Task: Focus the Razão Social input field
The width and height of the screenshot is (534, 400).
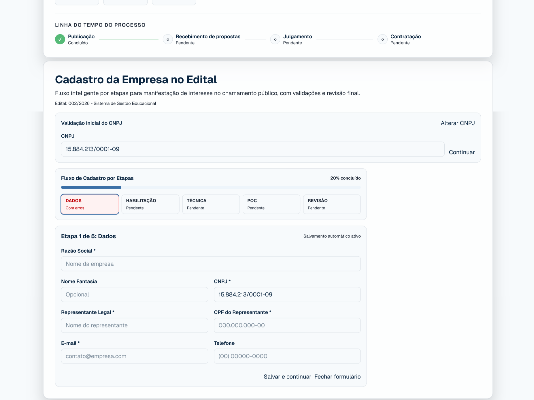Action: point(211,264)
